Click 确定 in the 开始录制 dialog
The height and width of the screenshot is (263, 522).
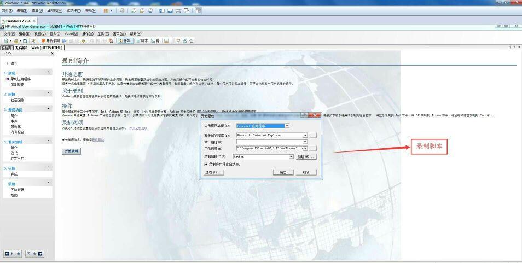(282, 172)
